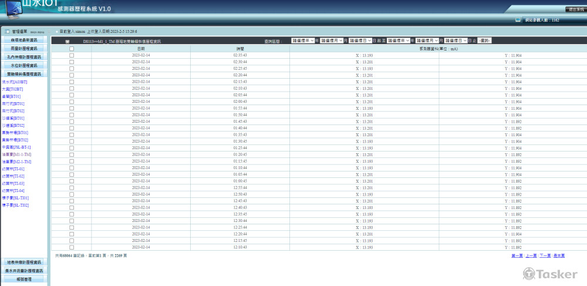This screenshot has height=286, width=587.
Task: Check the row checkbox for time 12:10:43
Action: [72, 248]
